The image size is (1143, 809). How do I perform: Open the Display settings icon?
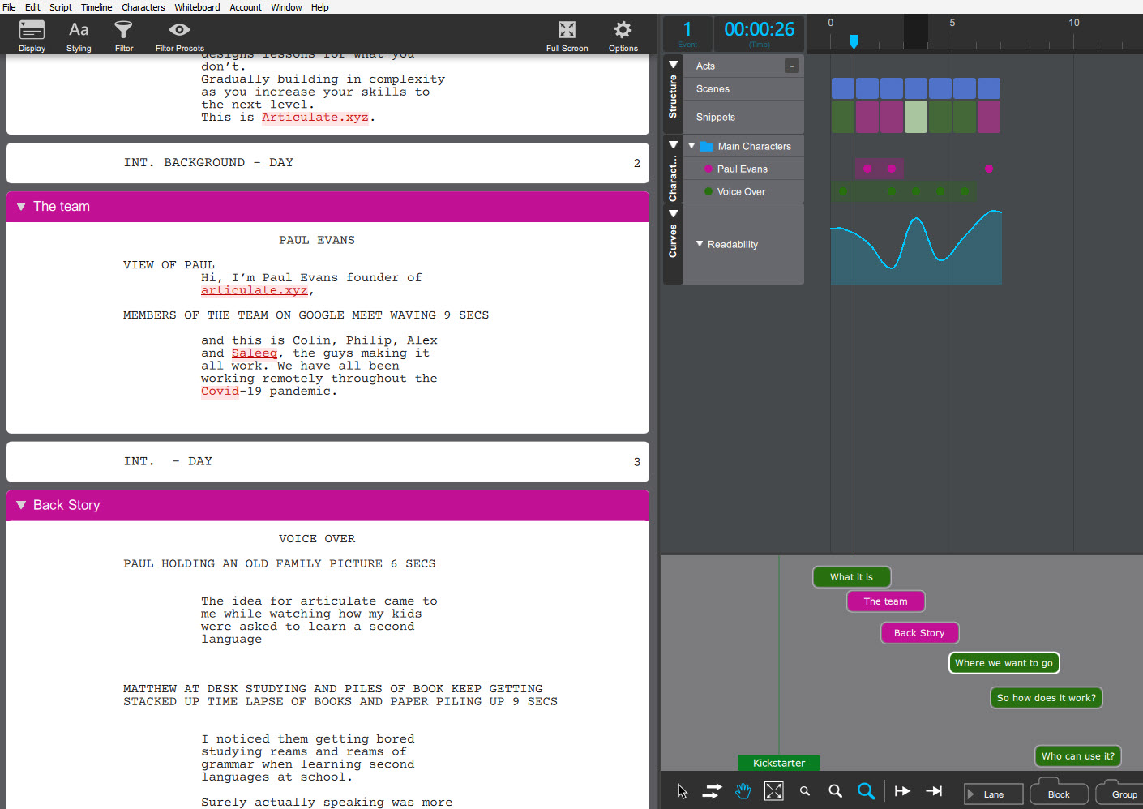(32, 31)
